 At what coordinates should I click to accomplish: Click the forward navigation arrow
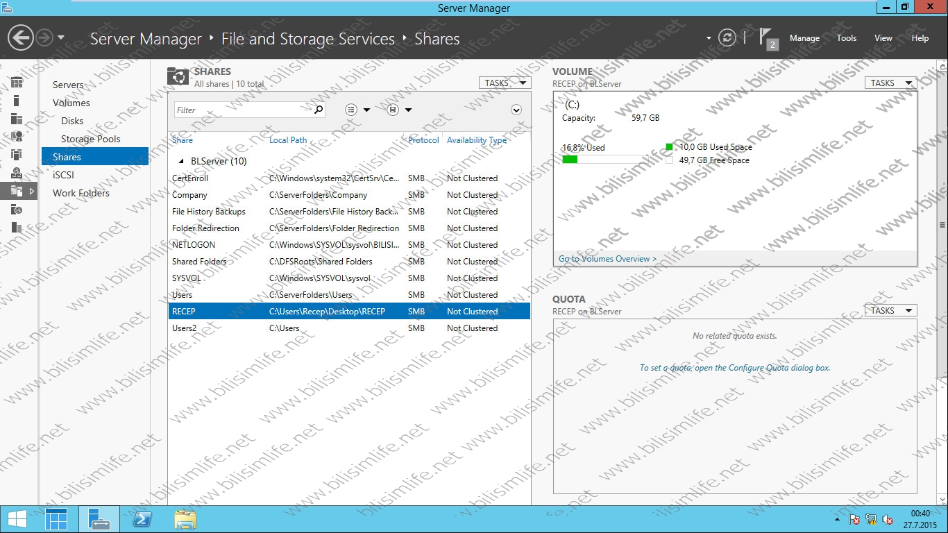[x=44, y=37]
